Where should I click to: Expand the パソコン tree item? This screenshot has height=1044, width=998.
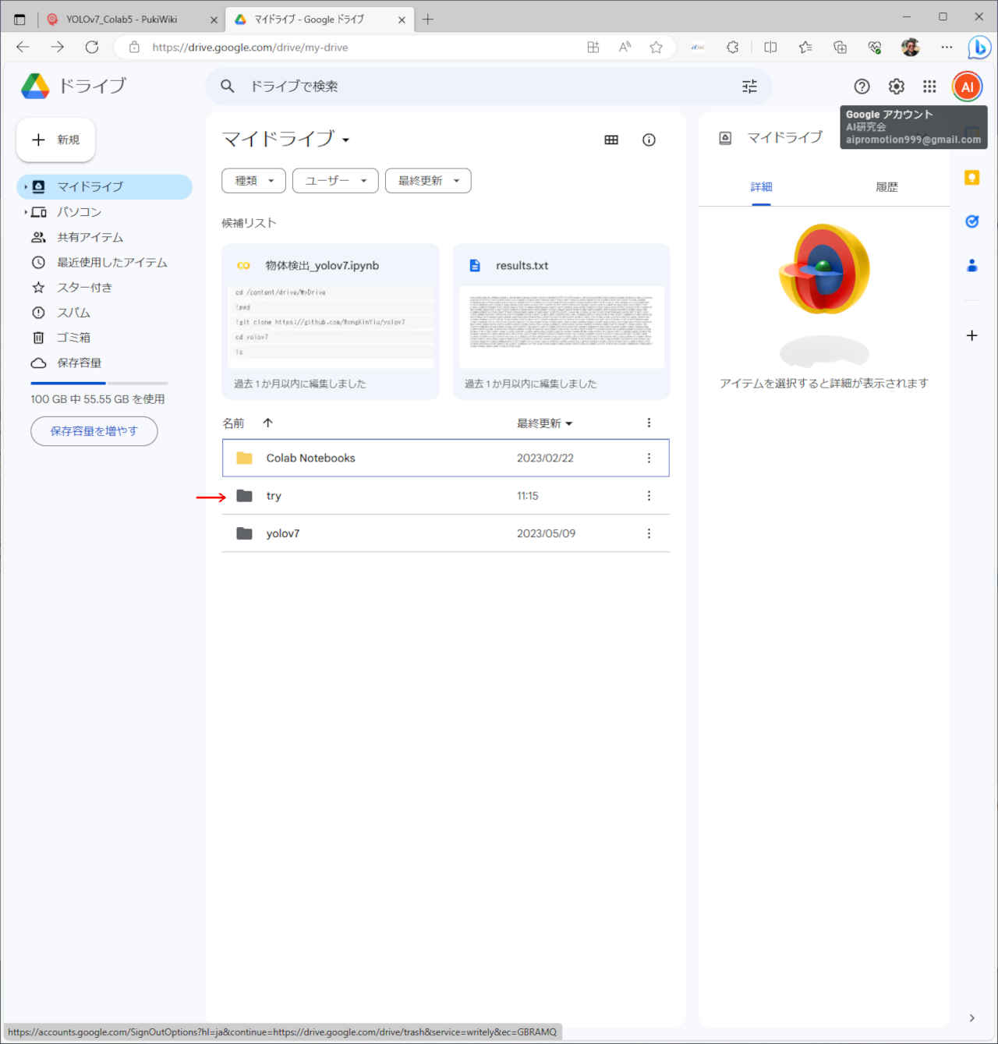tap(26, 212)
